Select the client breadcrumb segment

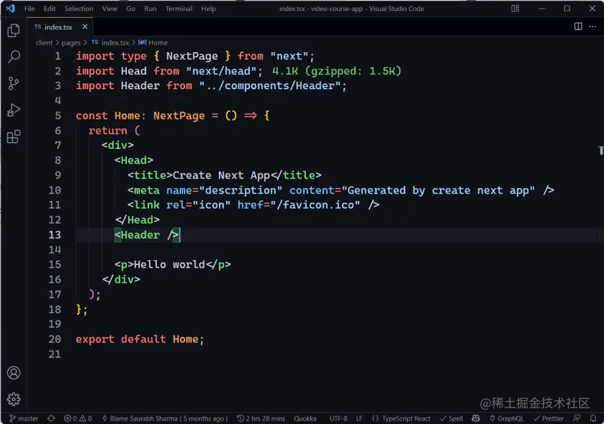click(x=44, y=43)
